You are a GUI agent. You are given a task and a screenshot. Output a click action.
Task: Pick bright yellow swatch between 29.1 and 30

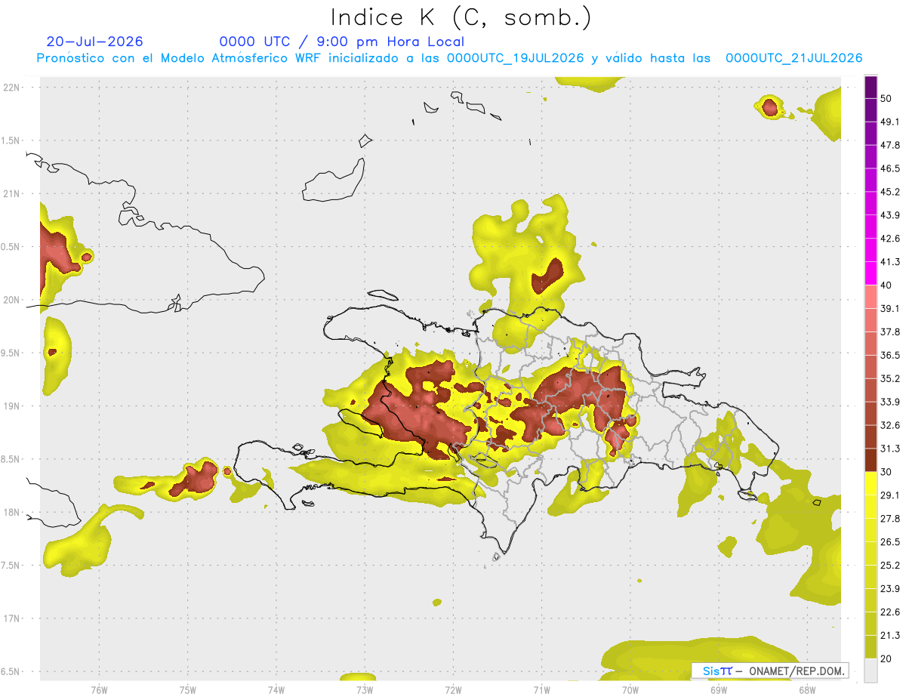[871, 483]
